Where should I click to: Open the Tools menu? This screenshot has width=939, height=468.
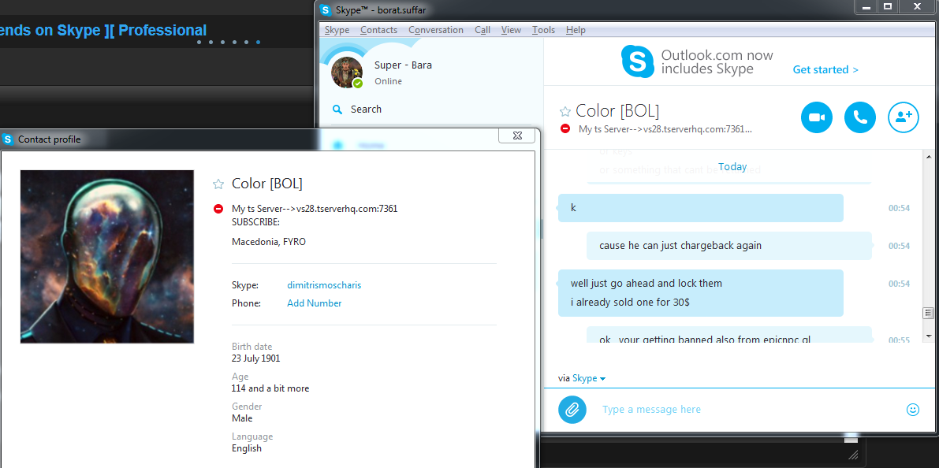pyautogui.click(x=544, y=30)
